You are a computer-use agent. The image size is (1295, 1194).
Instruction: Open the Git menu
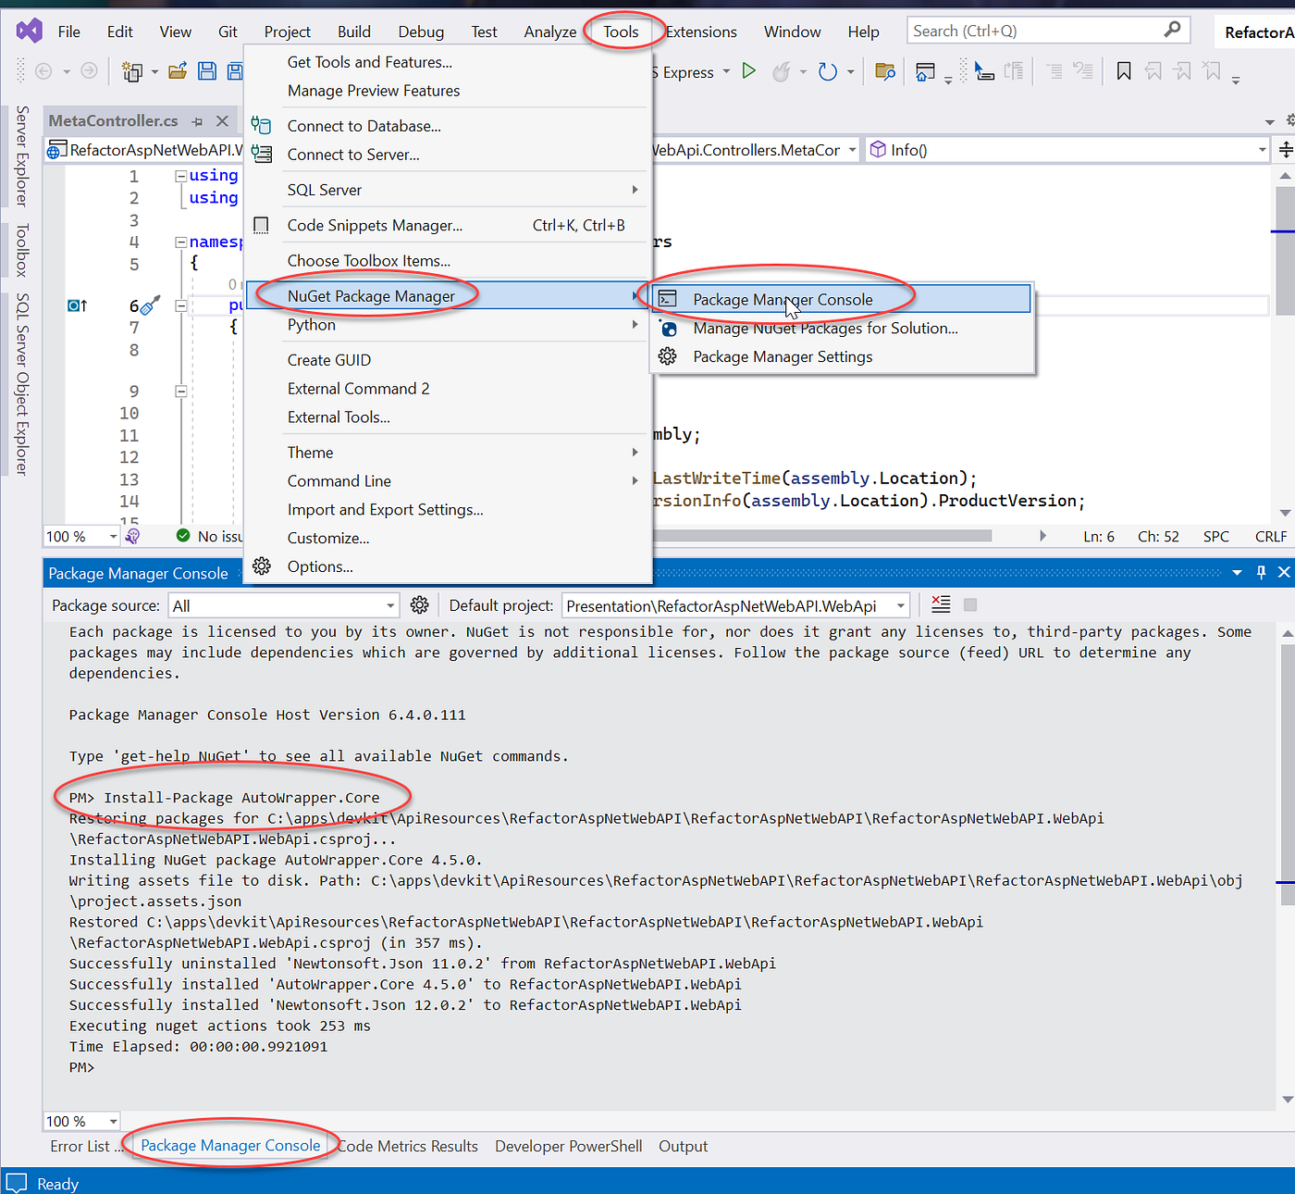click(228, 31)
